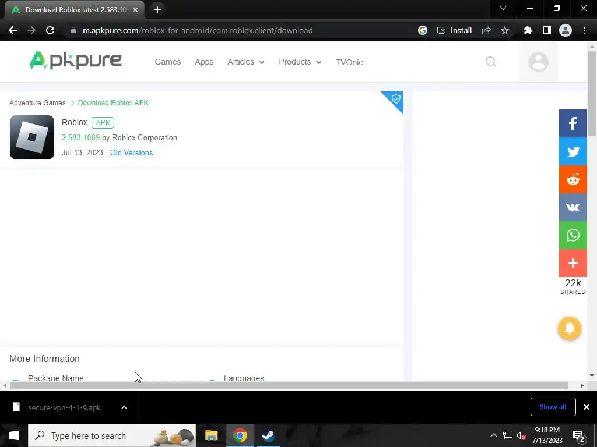Image resolution: width=597 pixels, height=447 pixels.
Task: Click the version number 2.583.1069
Action: (x=80, y=137)
